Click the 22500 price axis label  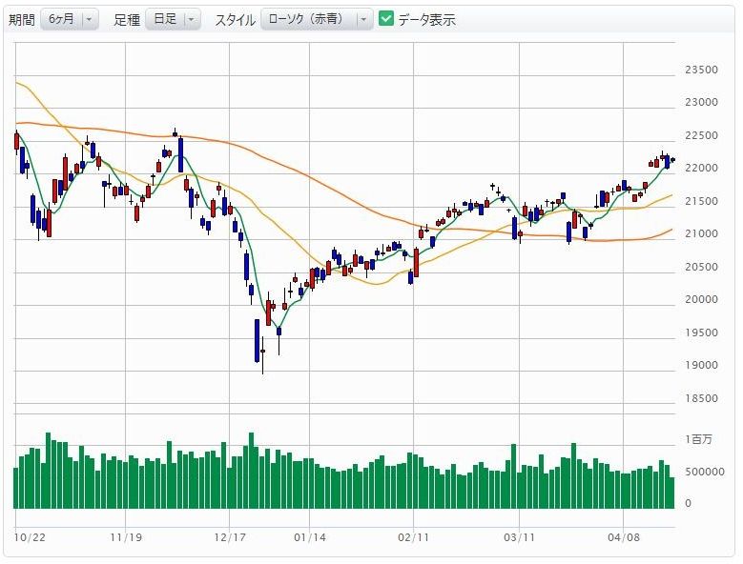(701, 135)
